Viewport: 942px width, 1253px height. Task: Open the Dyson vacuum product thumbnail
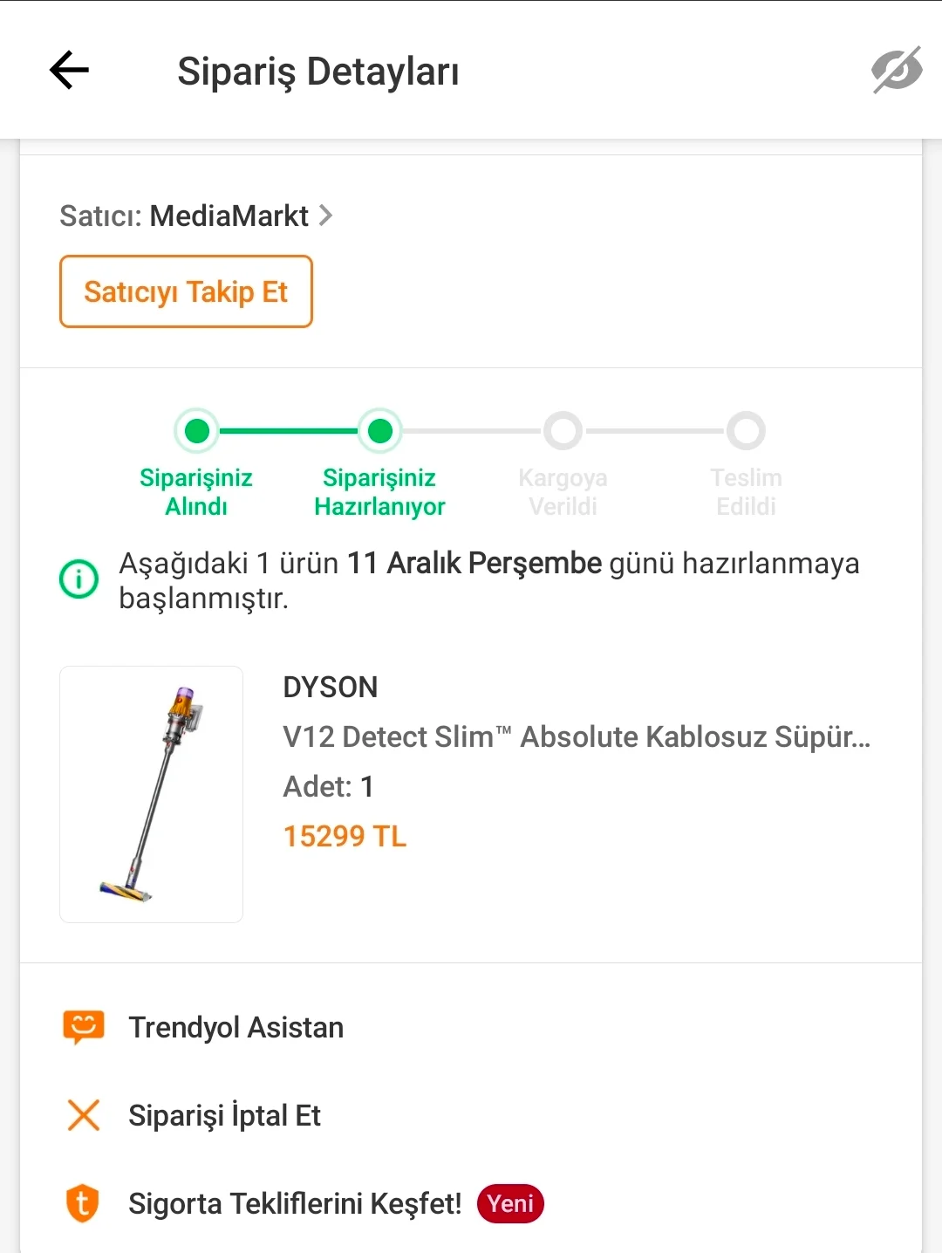click(x=151, y=794)
